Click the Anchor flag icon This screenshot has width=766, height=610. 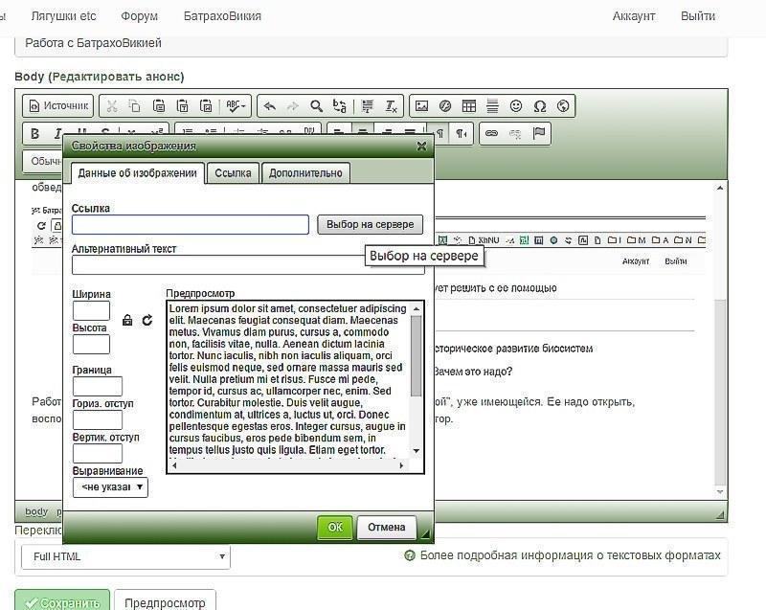coord(539,133)
